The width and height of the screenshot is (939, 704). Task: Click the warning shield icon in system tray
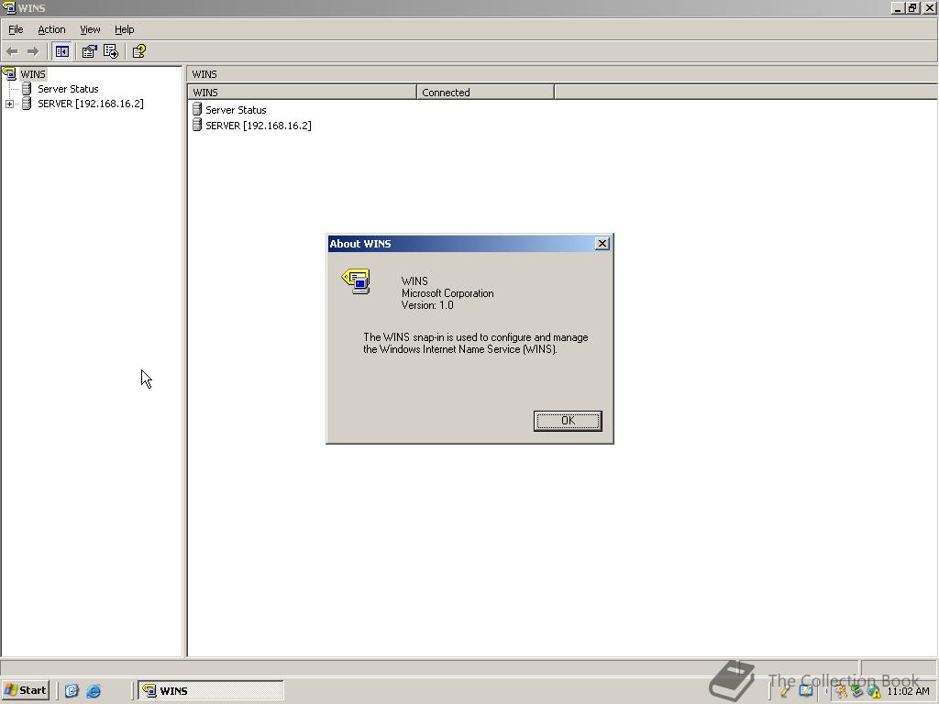click(874, 691)
